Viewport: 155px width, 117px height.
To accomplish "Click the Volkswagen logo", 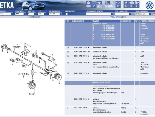I will [x=149, y=5].
